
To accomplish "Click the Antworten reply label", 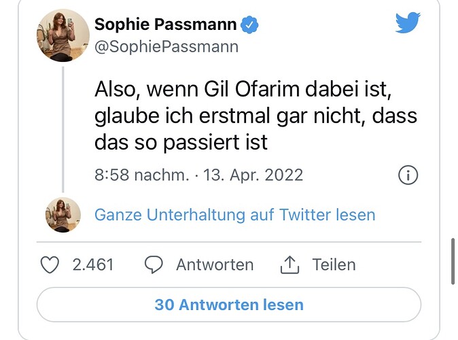I will point(215,265).
